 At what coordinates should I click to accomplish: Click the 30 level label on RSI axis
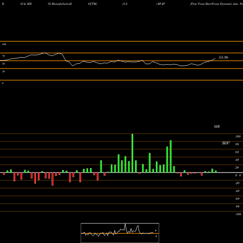tap(3, 71)
